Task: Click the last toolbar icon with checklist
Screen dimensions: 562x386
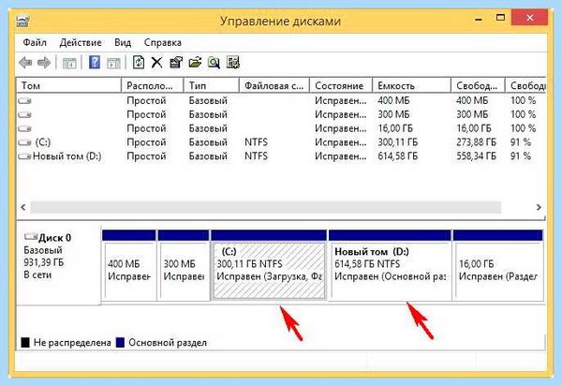Action: (233, 63)
